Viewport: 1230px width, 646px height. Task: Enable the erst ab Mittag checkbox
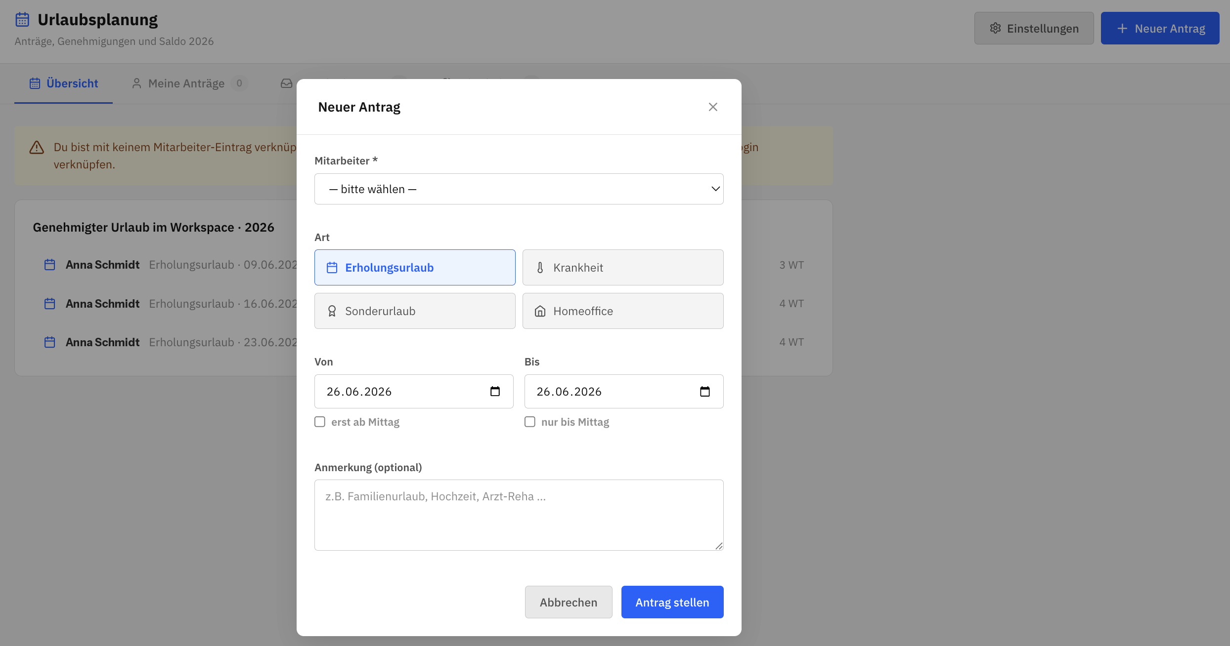[x=320, y=421]
